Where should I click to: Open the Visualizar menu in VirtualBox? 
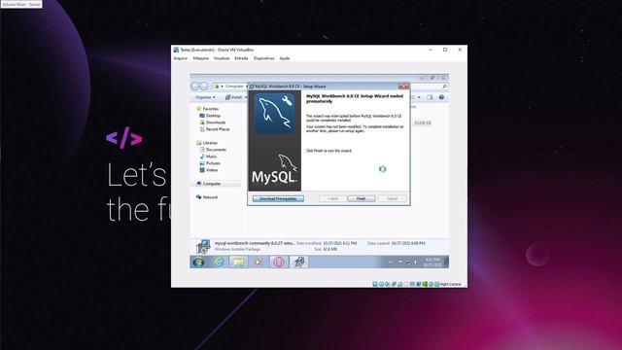click(222, 58)
